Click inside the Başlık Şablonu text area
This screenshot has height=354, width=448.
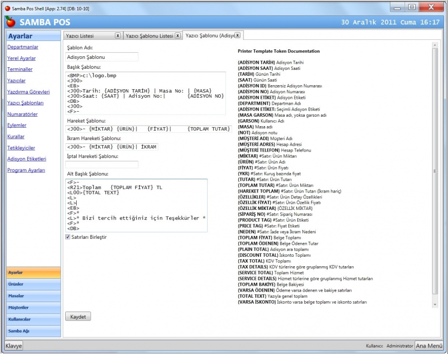coord(145,93)
